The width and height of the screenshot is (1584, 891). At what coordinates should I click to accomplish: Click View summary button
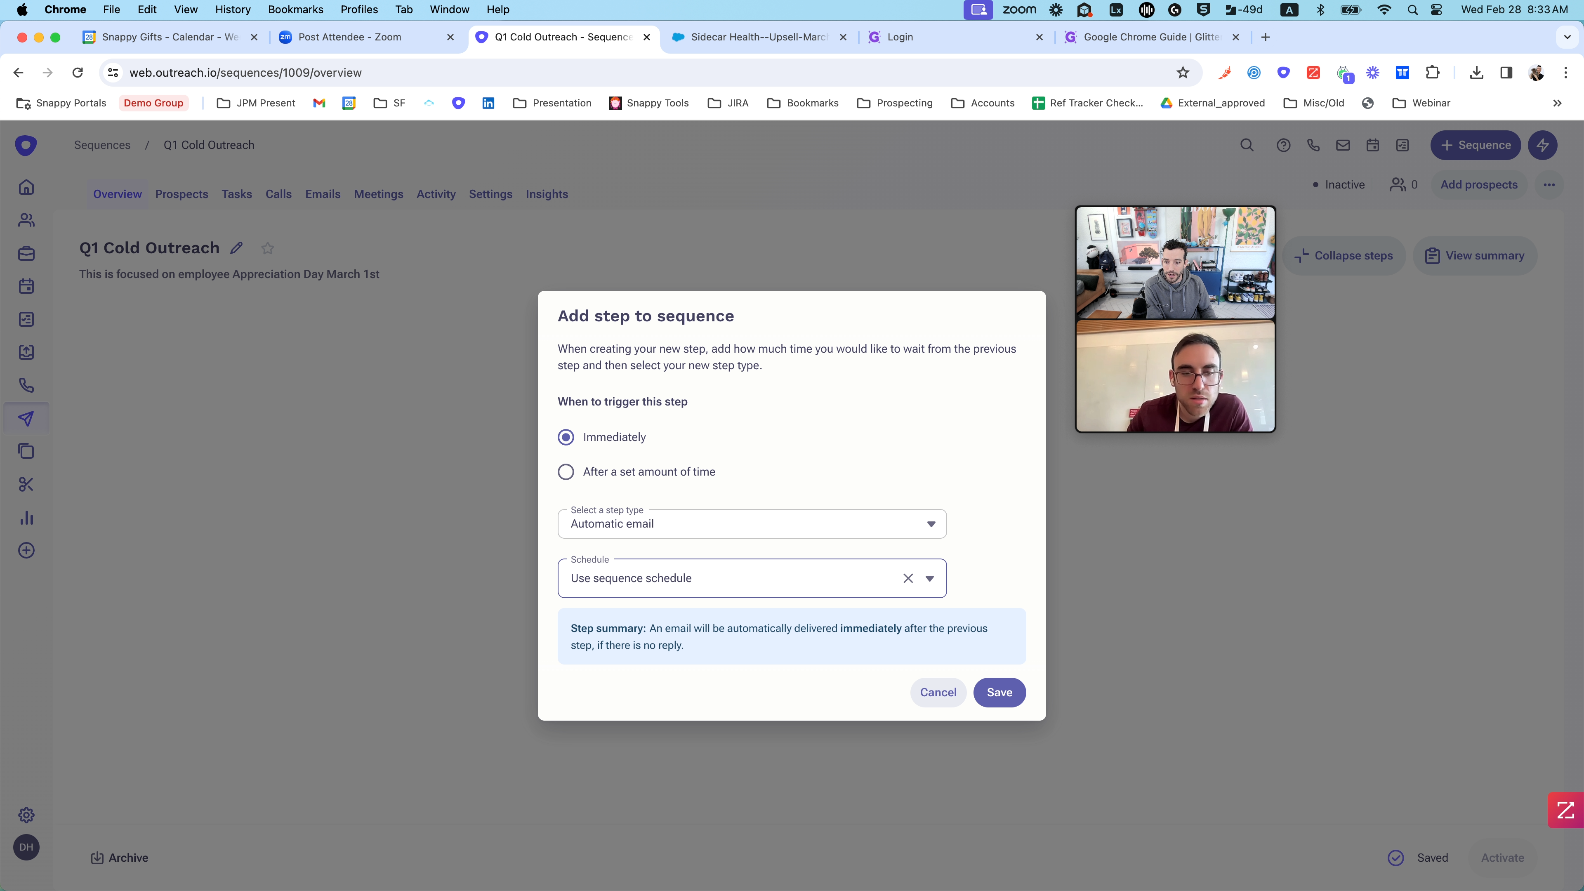coord(1475,256)
